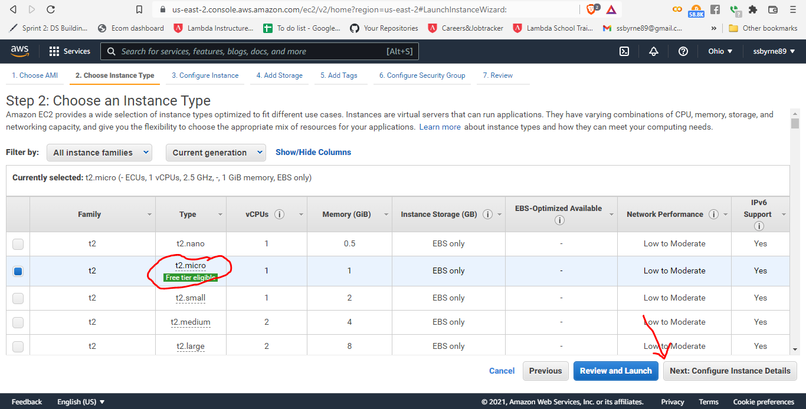Go to step 7. Review tab
Viewport: 806px width, 409px height.
click(497, 75)
